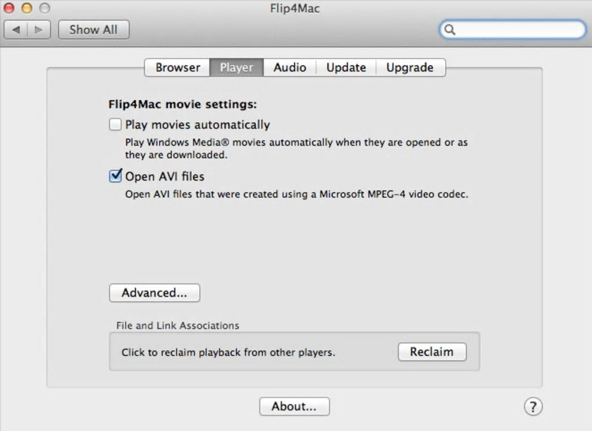
Task: Open the Advanced… settings
Action: (x=154, y=293)
